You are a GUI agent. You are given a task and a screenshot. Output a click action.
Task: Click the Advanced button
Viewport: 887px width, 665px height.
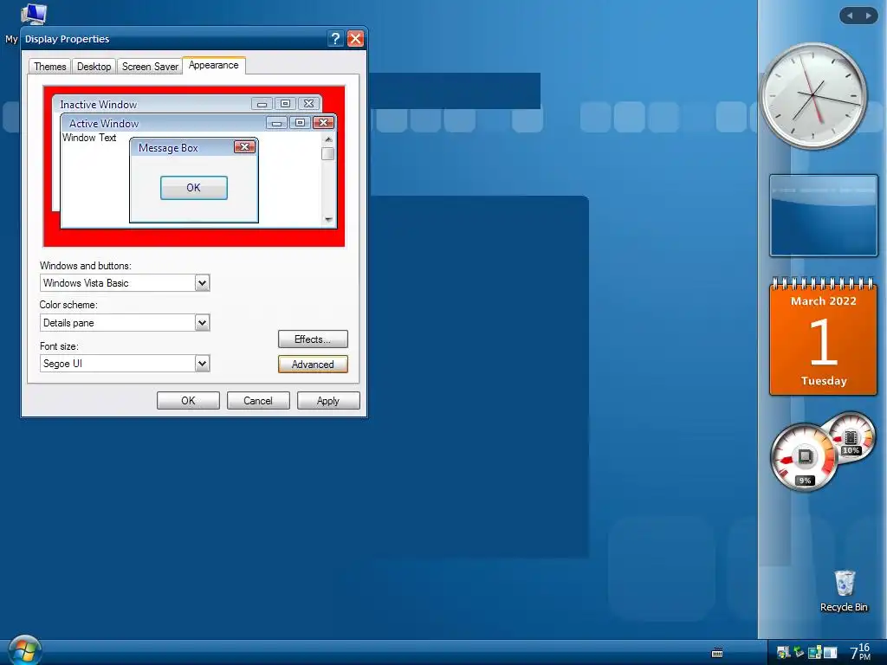313,365
